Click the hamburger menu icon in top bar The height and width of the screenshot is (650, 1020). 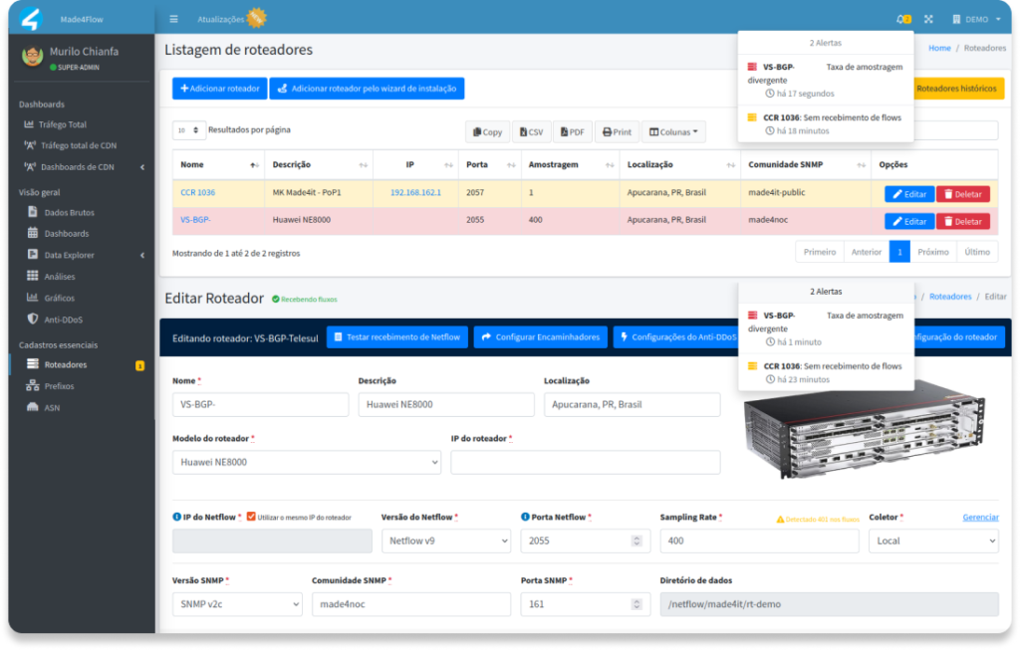173,19
